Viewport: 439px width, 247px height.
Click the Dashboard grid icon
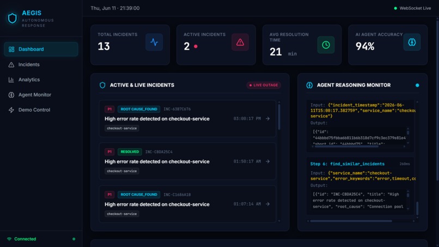pyautogui.click(x=11, y=49)
